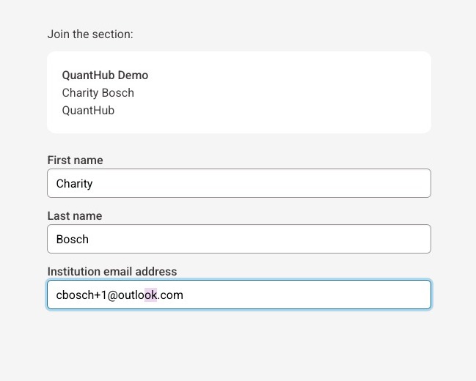Viewport: 476px width, 381px height.
Task: Click the "QuantHub" institution line in card
Action: (x=88, y=111)
